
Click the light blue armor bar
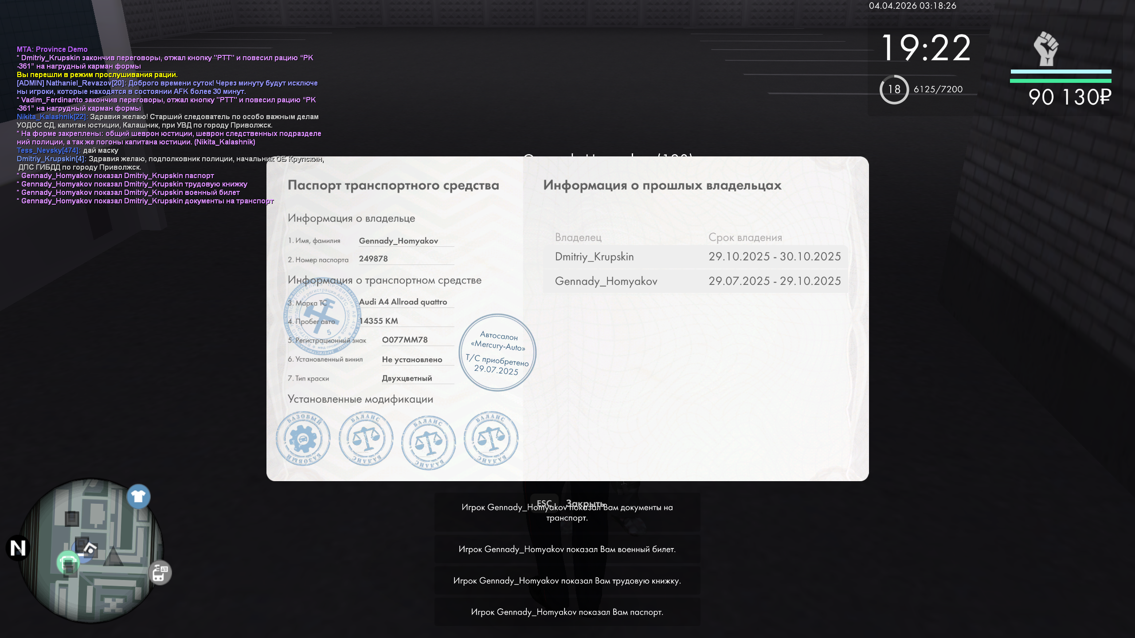[x=1061, y=71]
